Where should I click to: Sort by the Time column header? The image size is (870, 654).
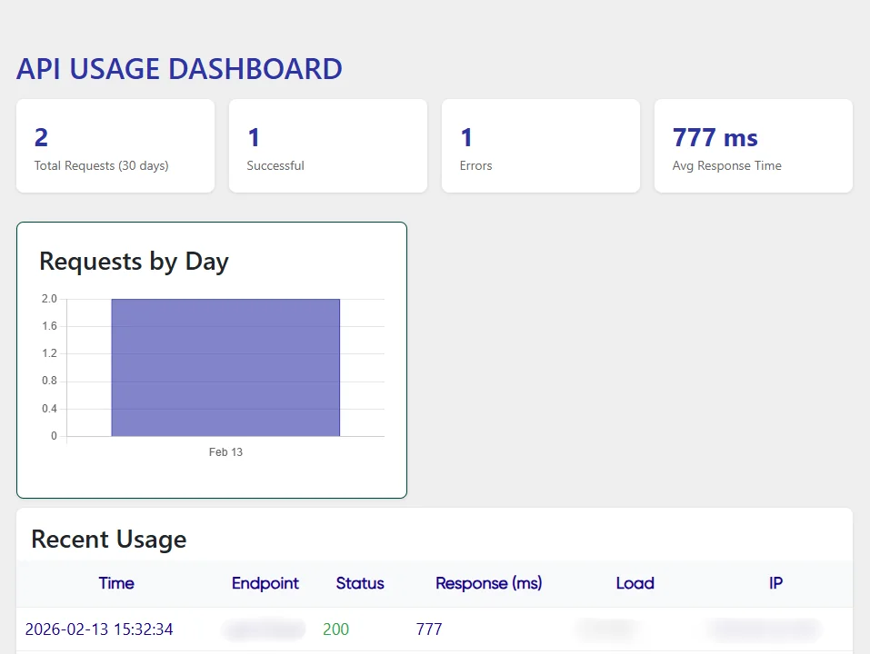(116, 583)
